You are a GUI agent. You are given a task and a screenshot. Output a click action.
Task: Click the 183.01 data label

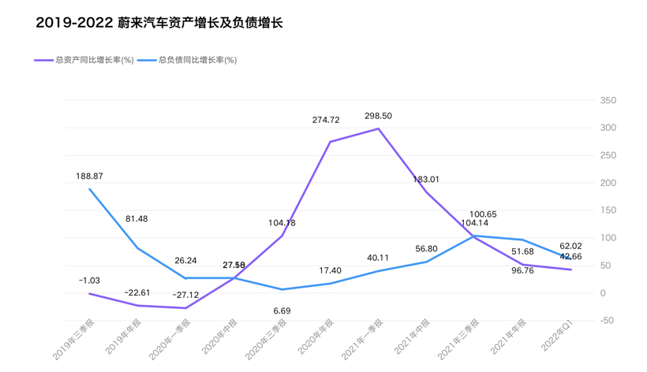pos(426,179)
